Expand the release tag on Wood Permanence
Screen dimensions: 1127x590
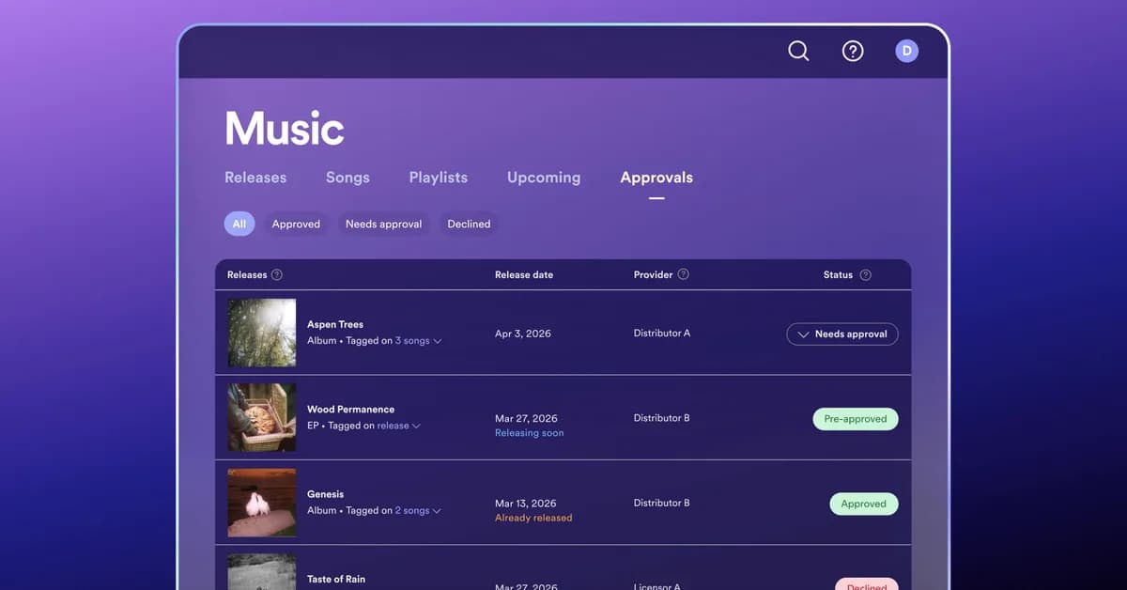399,426
